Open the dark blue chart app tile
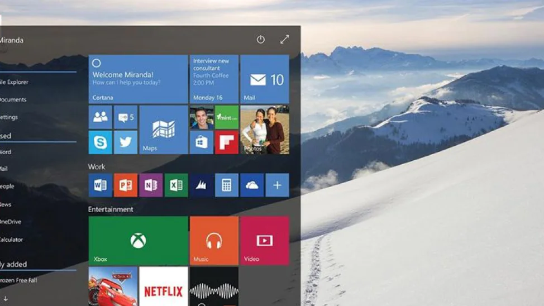 [202, 185]
